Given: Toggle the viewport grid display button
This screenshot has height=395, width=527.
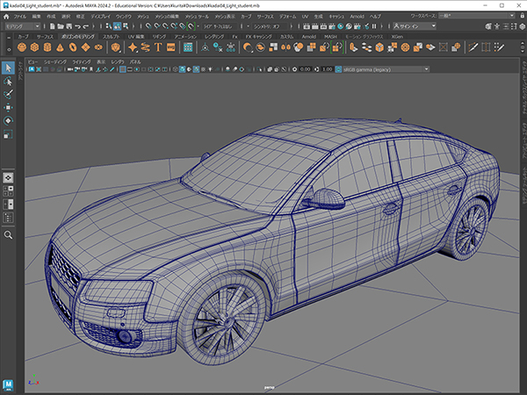Looking at the screenshot, I should (123, 69).
